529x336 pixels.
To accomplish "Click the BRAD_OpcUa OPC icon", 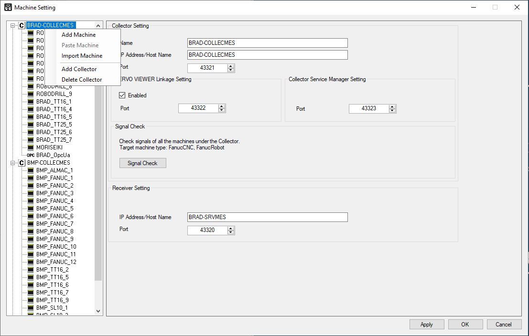I will 31,155.
